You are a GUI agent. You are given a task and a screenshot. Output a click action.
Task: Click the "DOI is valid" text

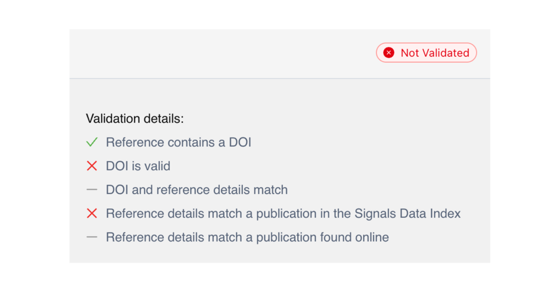coord(138,166)
